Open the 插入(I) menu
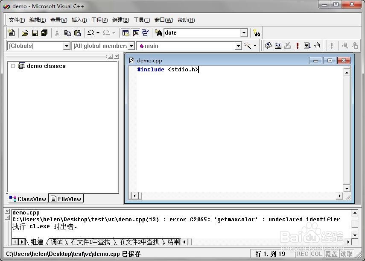The height and width of the screenshot is (261, 365). (x=79, y=20)
